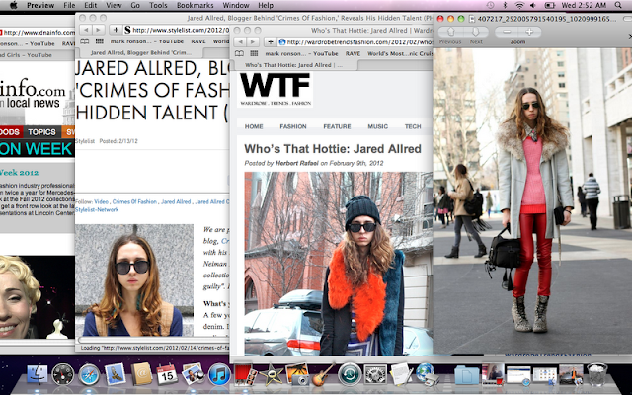
Task: Open the Documents folder stack in the Dock
Action: point(466,374)
